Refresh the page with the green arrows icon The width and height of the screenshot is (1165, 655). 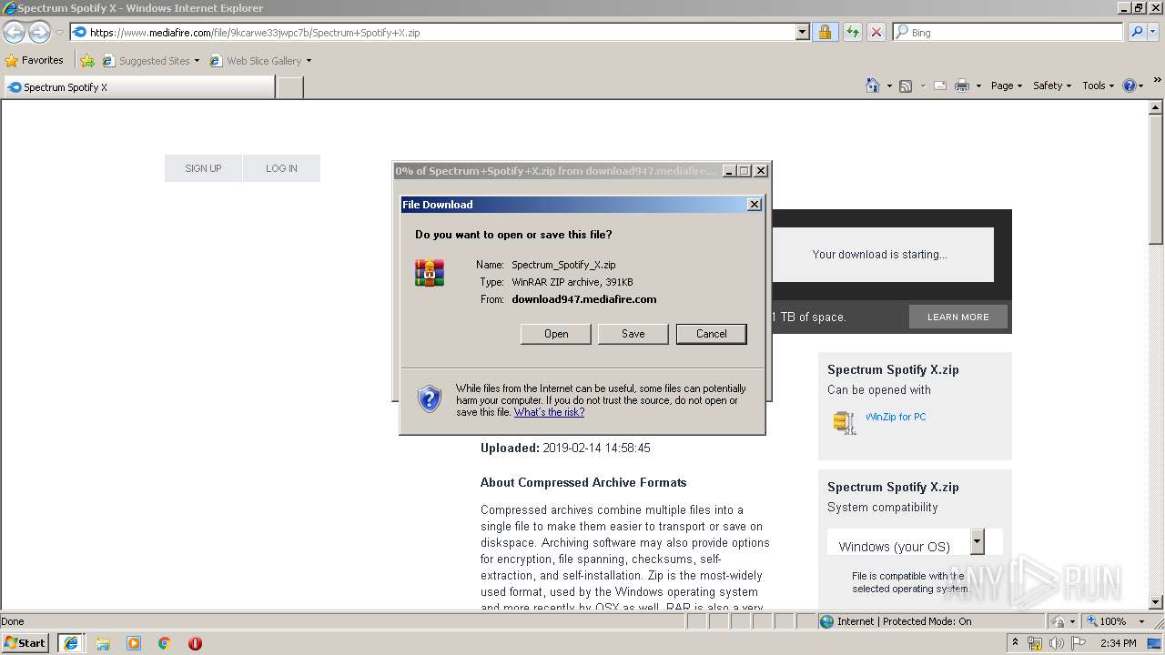click(x=852, y=32)
